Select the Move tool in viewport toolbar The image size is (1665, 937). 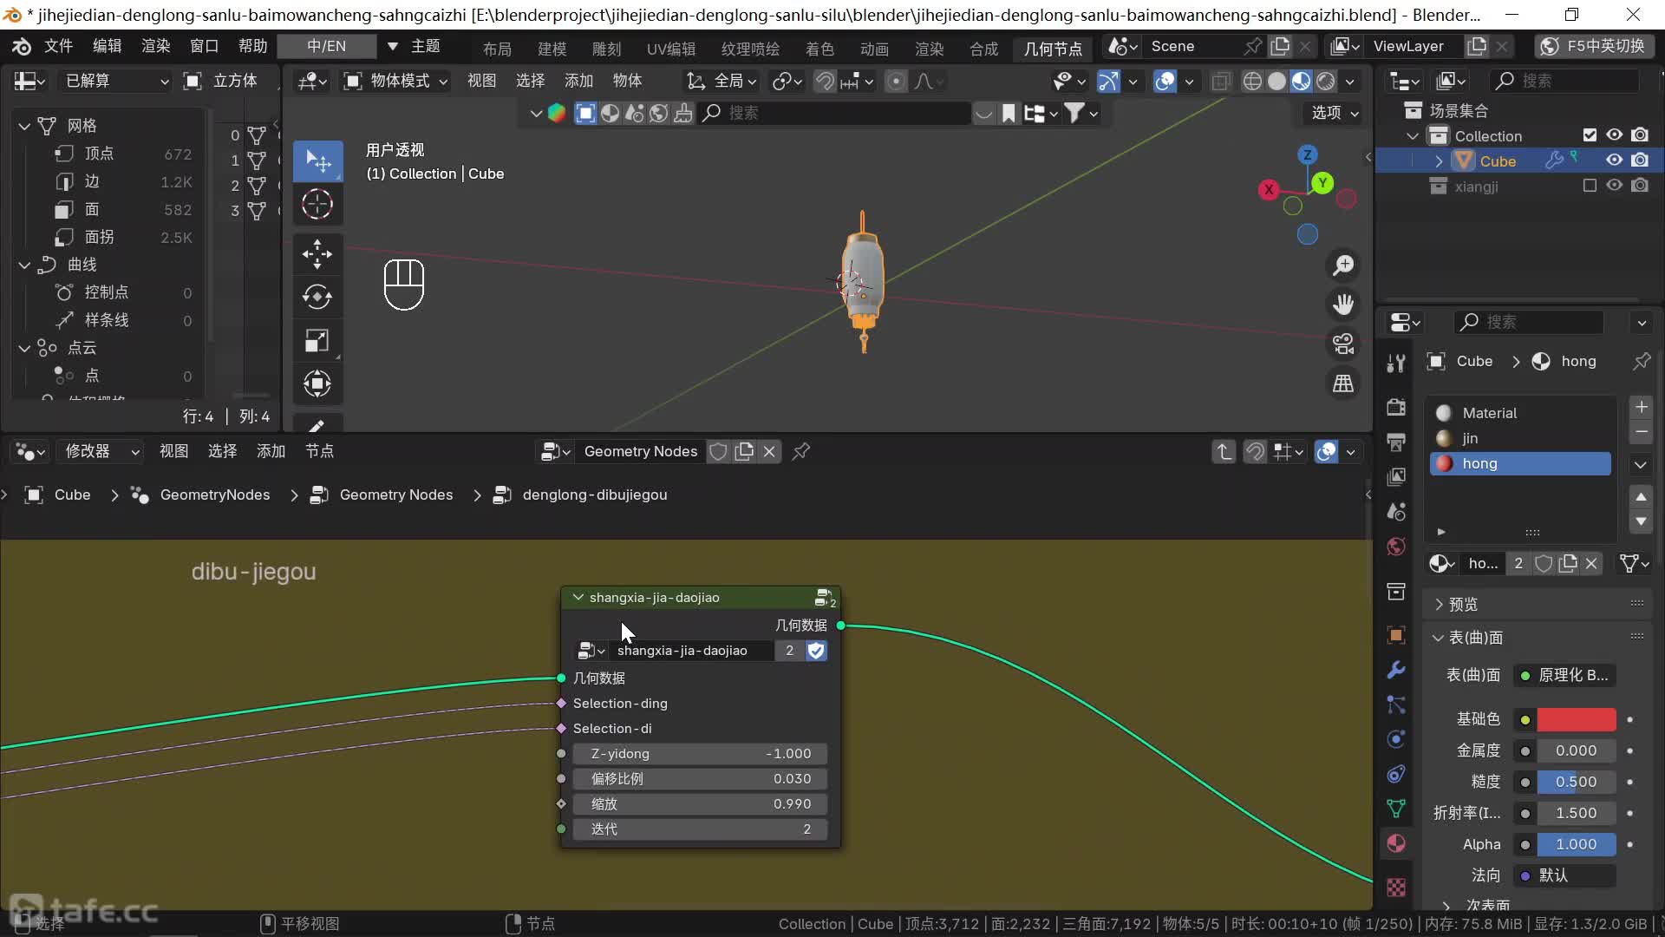(317, 253)
